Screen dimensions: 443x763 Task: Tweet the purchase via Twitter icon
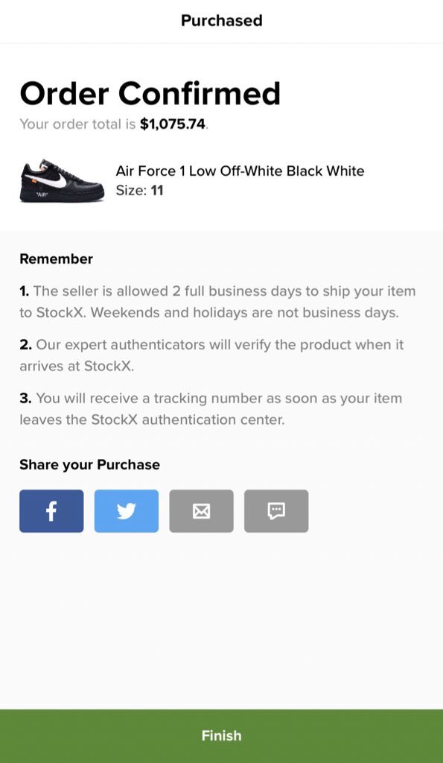127,511
